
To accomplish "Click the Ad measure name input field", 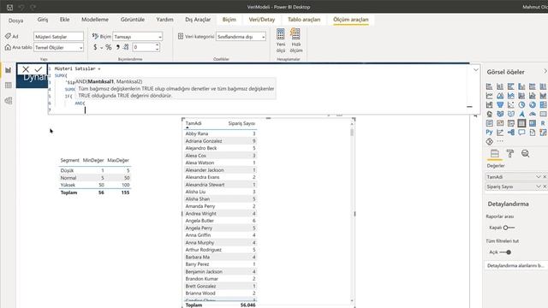I will [59, 37].
